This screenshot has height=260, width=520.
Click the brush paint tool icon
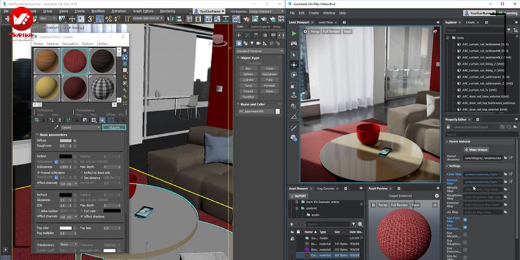294,127
